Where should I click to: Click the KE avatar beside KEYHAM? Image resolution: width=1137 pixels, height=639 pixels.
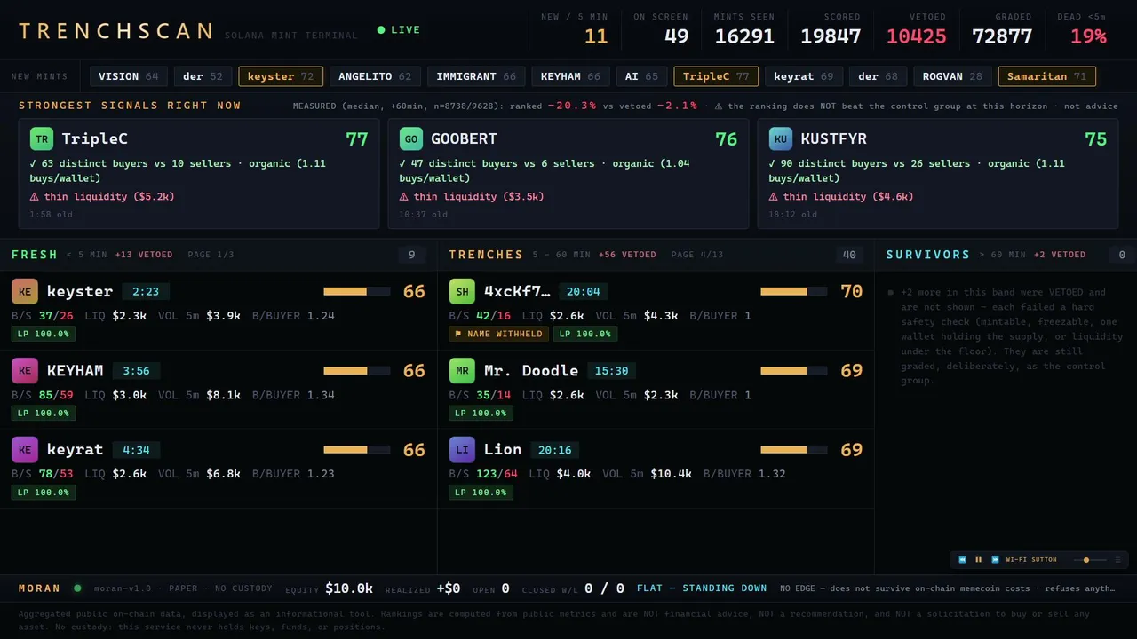(x=25, y=370)
